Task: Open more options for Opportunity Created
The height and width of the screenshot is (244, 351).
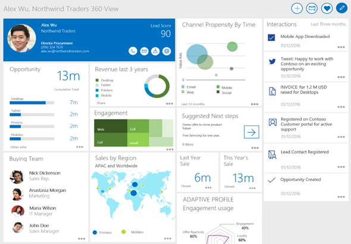Action: (341, 197)
